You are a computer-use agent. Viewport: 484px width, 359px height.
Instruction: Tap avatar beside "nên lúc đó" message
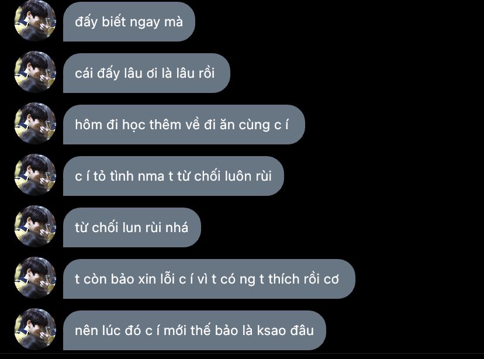coord(35,329)
